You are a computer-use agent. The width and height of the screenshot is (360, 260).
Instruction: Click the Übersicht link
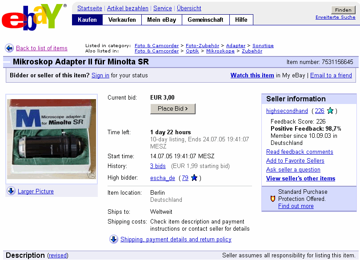(x=189, y=8)
